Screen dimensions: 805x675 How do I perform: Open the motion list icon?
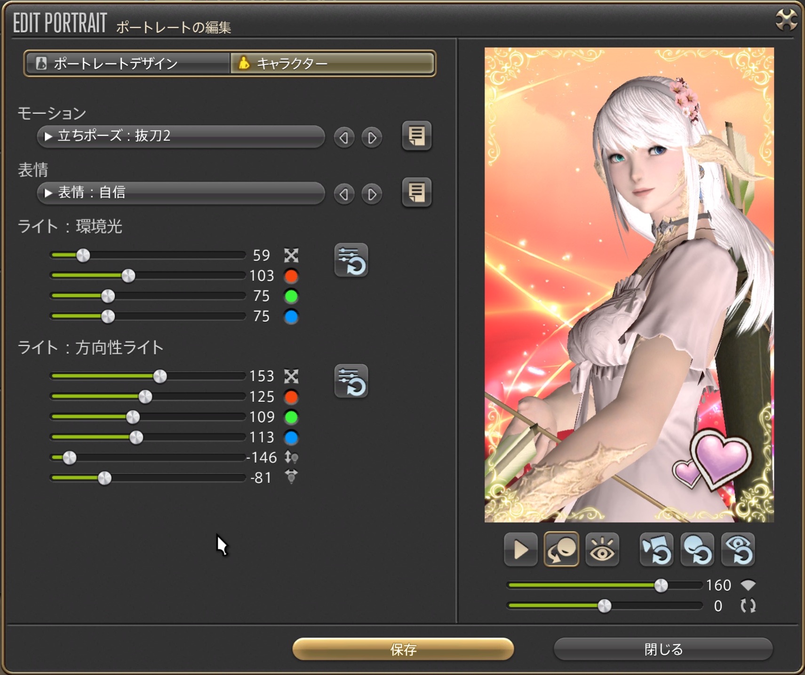click(x=416, y=136)
